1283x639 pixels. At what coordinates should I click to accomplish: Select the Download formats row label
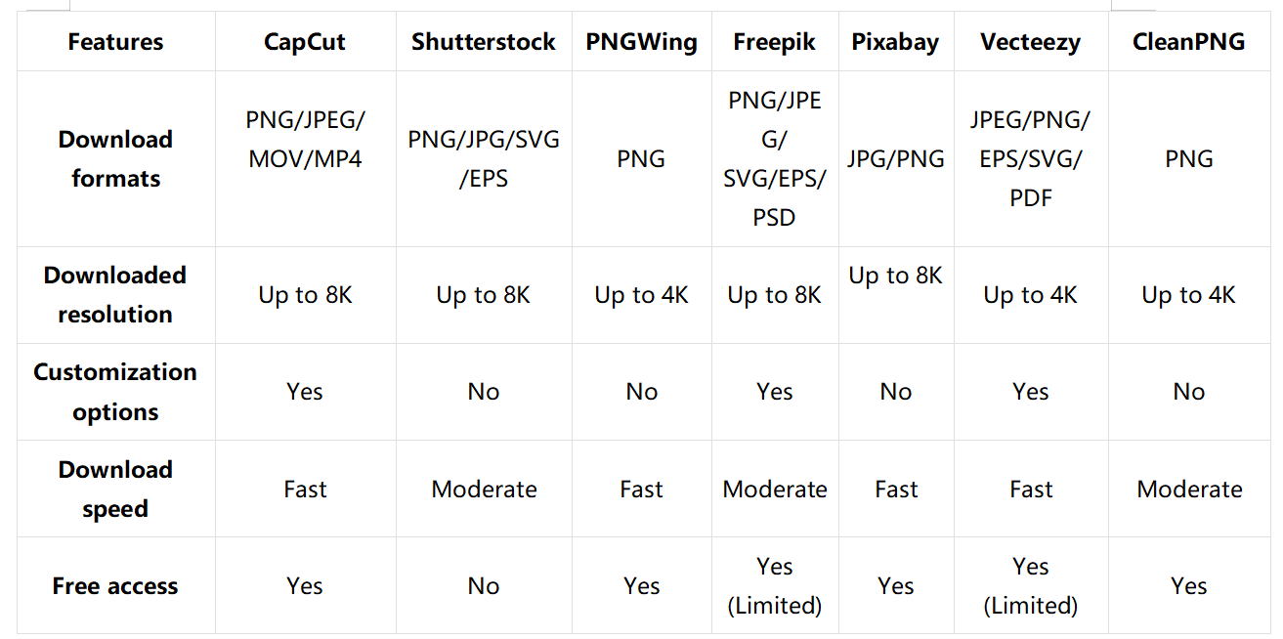115,158
